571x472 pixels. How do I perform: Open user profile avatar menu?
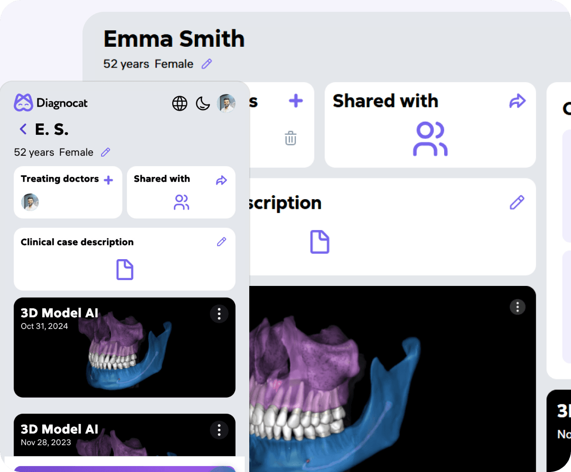click(x=226, y=103)
